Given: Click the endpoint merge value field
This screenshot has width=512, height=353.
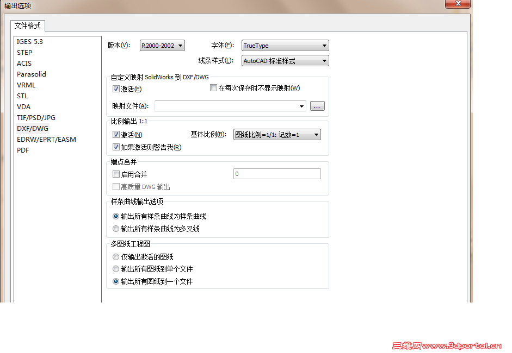Looking at the screenshot, I should [x=277, y=174].
